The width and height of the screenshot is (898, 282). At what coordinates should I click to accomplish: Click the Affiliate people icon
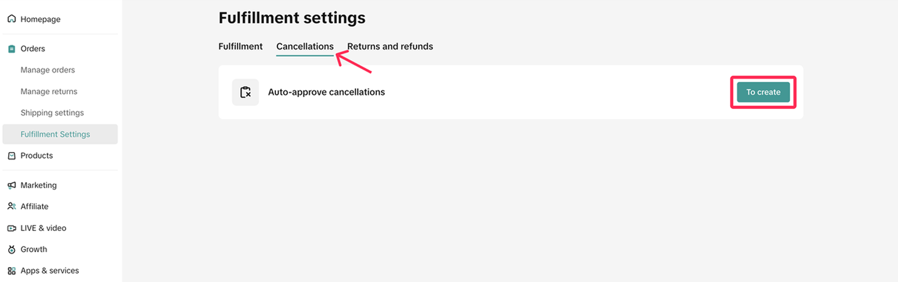12,206
